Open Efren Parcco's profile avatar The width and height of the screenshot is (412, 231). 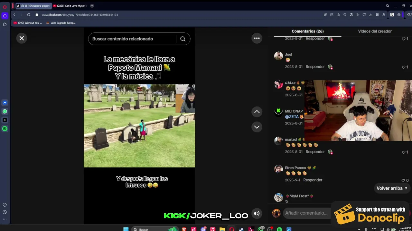point(278,169)
